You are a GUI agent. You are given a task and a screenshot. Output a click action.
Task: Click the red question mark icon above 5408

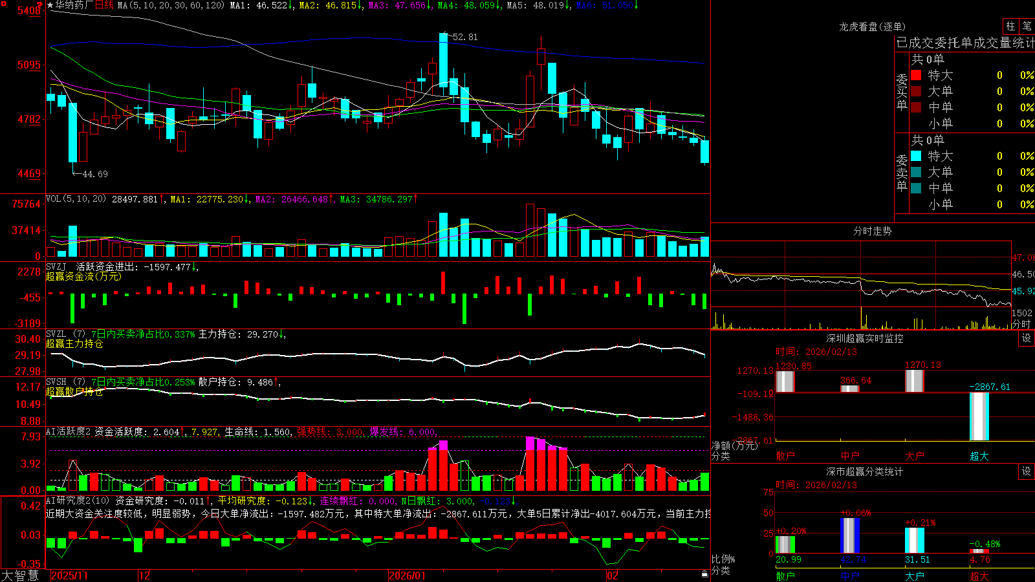click(39, 5)
